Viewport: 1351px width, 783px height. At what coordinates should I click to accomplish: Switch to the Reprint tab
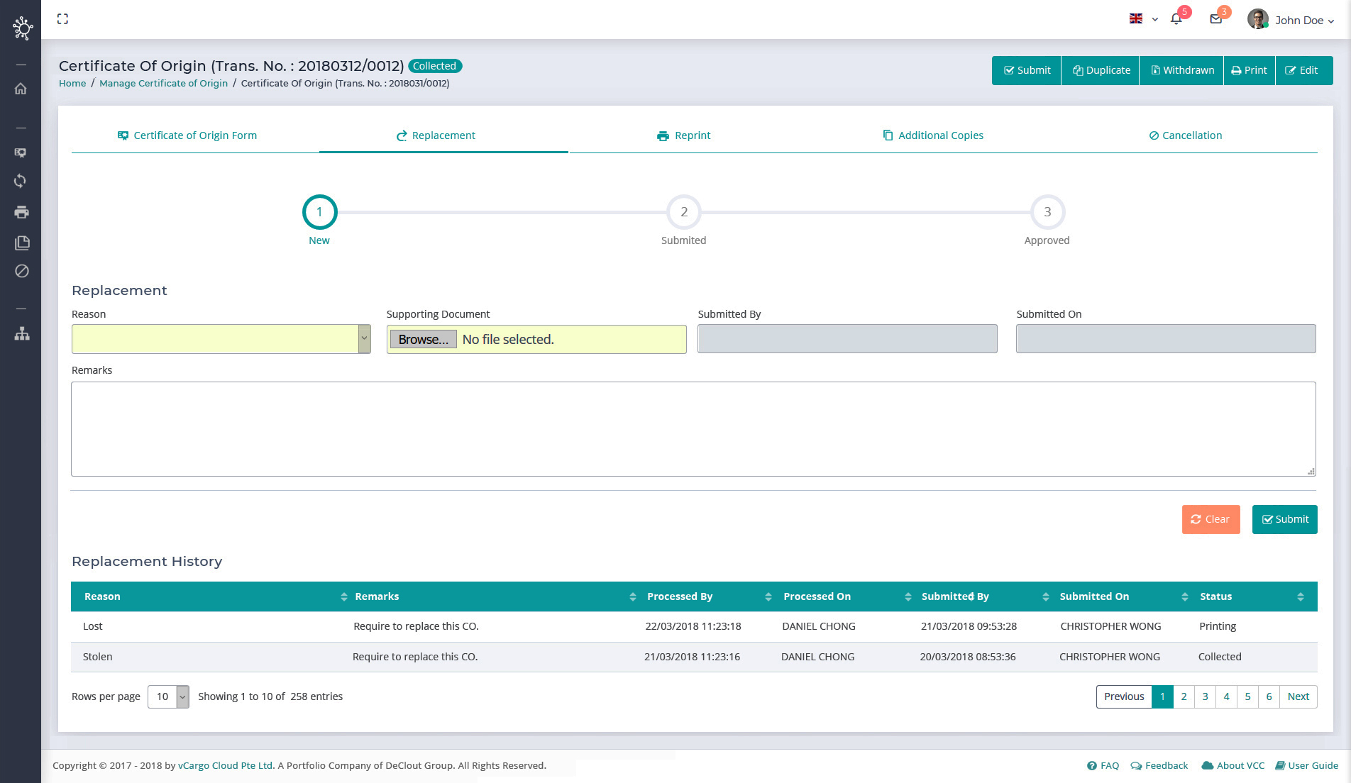683,135
